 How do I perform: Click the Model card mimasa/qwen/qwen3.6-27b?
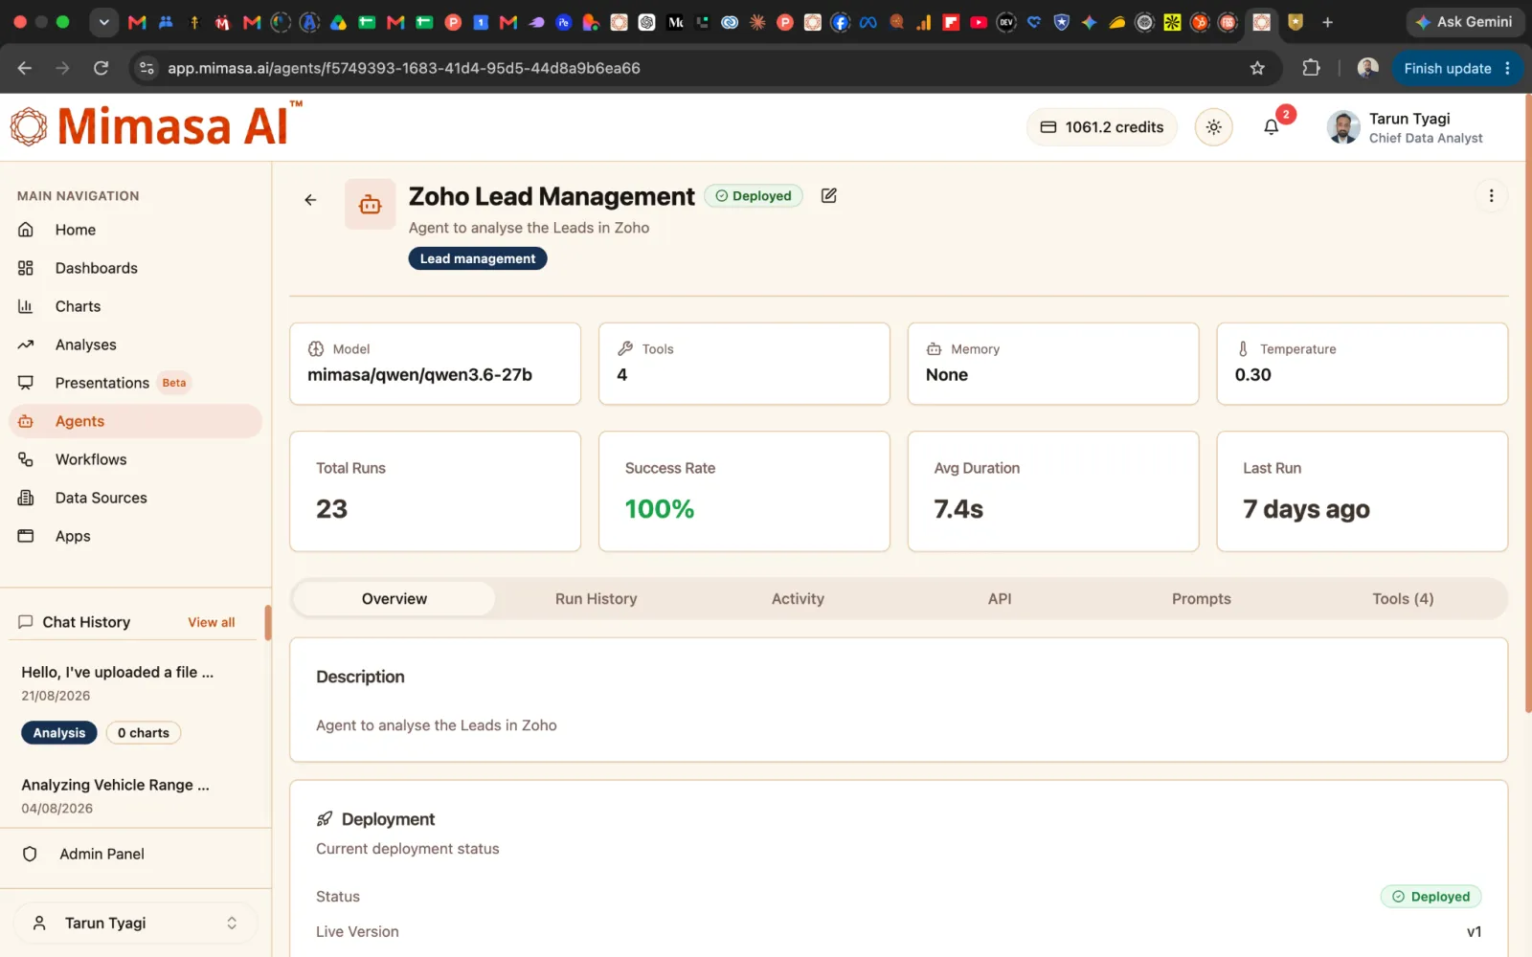point(435,364)
